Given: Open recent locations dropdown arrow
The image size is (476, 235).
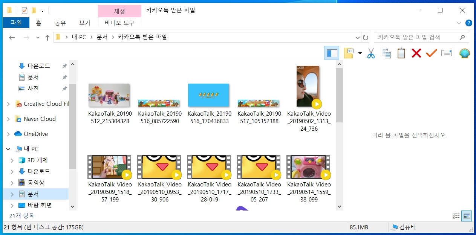Looking at the screenshot, I should point(38,38).
